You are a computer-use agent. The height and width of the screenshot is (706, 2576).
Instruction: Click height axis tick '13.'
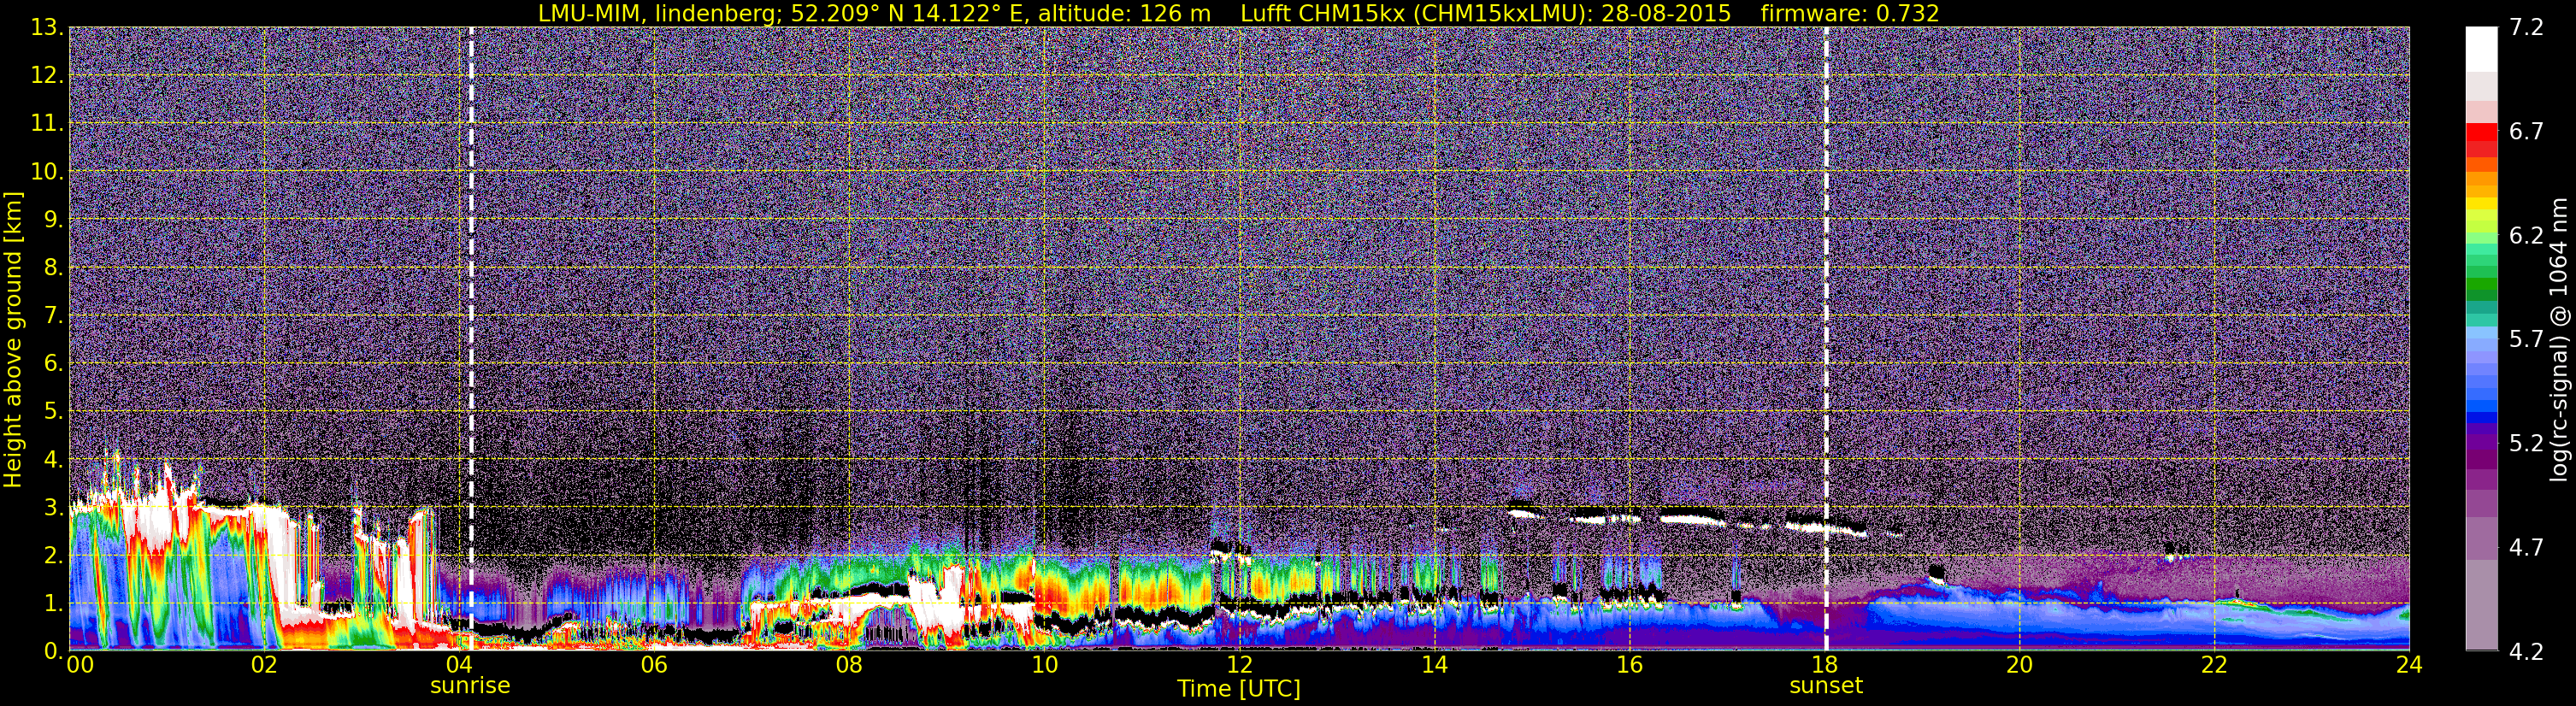tap(47, 28)
